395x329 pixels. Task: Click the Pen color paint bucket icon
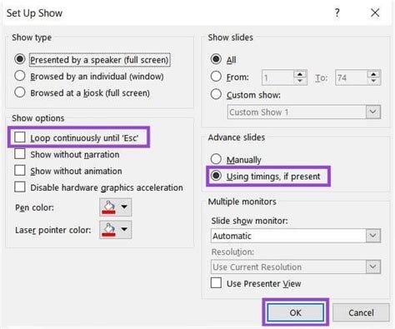click(x=109, y=207)
